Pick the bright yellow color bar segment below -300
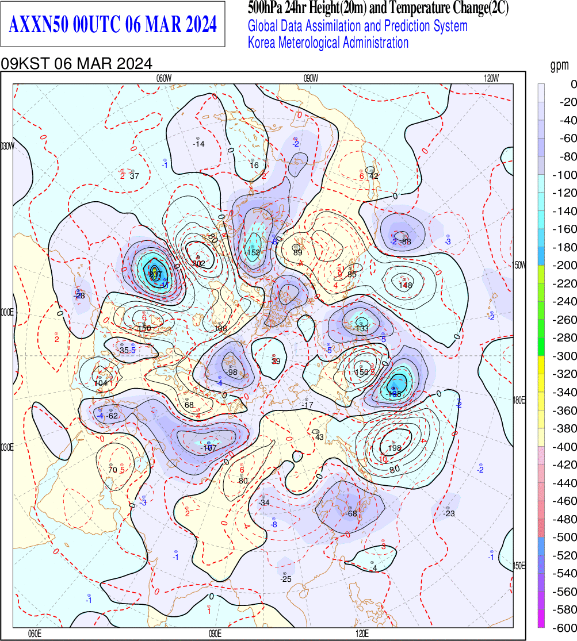Viewport: 577px width, 641px height. click(x=541, y=365)
